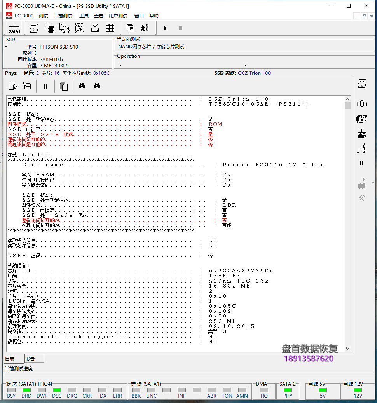Click the OCZ Trion 100 family link

pyautogui.click(x=254, y=73)
